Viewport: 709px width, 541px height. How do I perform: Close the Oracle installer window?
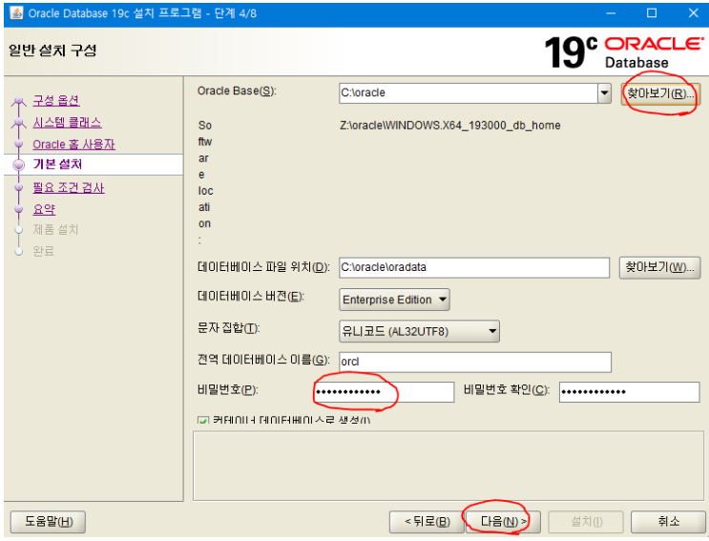coord(693,13)
